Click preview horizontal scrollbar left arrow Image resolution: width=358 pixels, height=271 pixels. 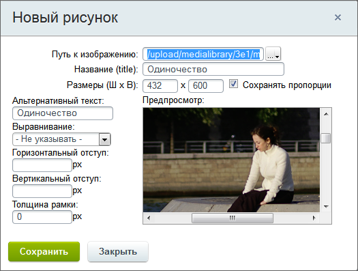(149, 218)
